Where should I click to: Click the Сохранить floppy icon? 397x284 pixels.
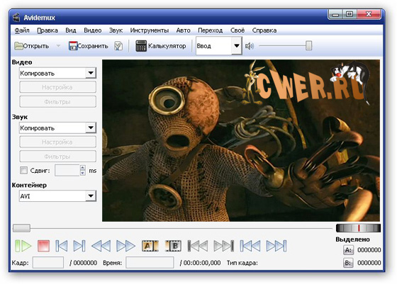click(73, 46)
